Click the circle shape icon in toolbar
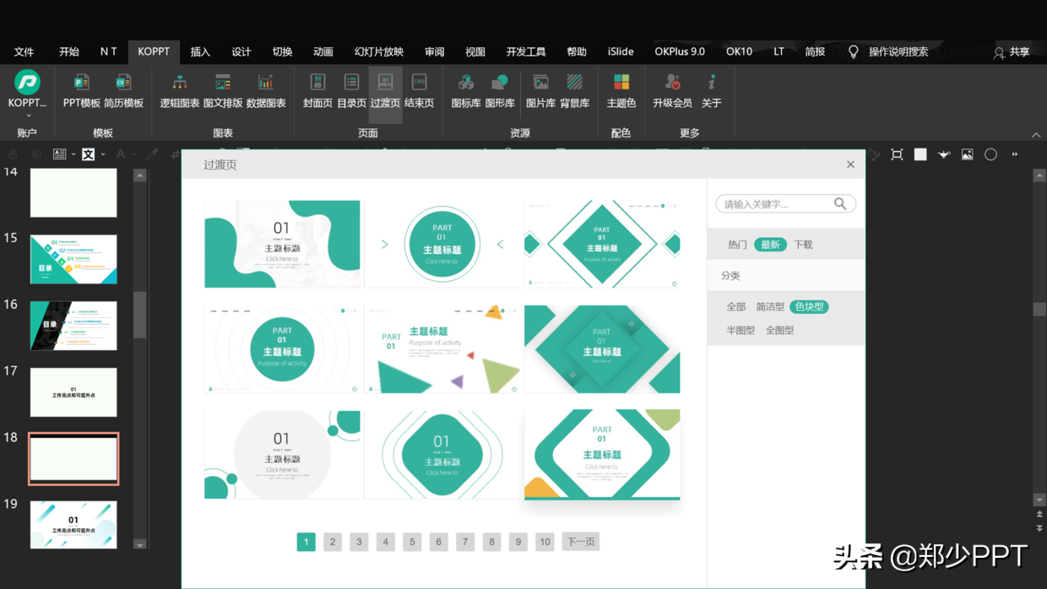Image resolution: width=1047 pixels, height=589 pixels. [990, 154]
